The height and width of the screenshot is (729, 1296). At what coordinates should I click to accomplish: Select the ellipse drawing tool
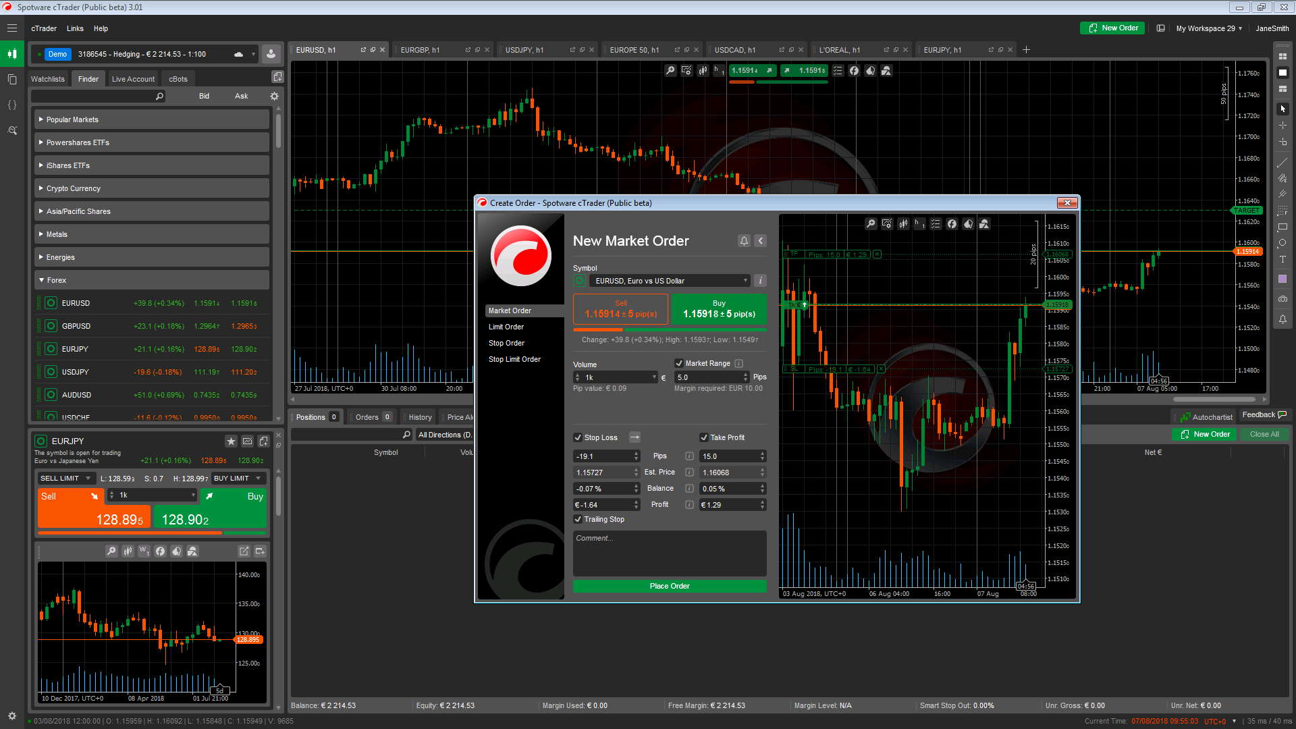coord(1282,243)
